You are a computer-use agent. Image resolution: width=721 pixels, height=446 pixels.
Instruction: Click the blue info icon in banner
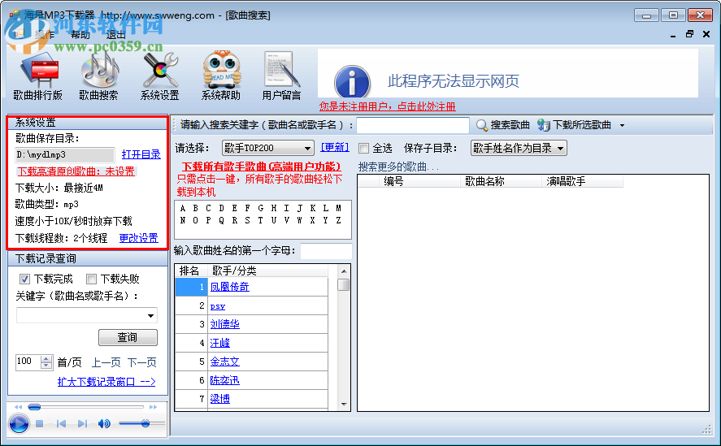352,82
